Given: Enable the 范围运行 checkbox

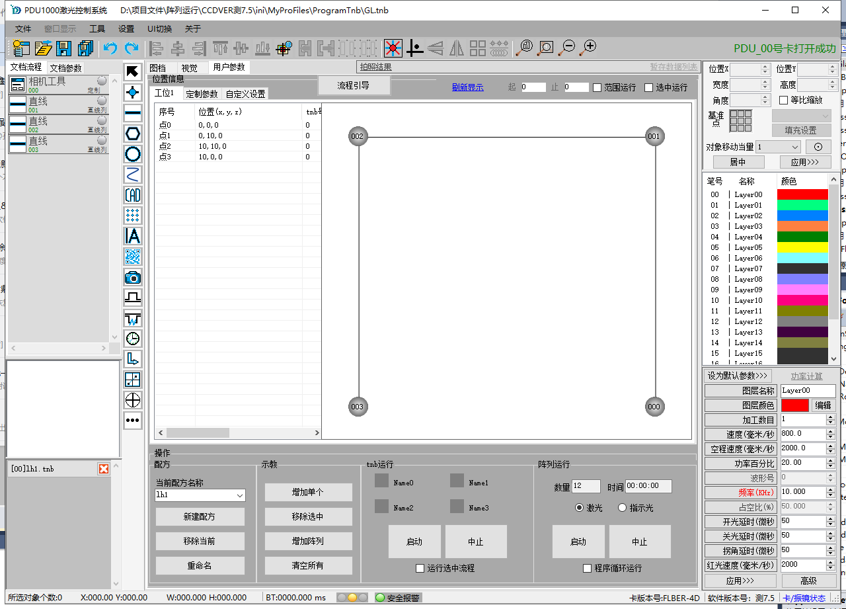Looking at the screenshot, I should (597, 87).
